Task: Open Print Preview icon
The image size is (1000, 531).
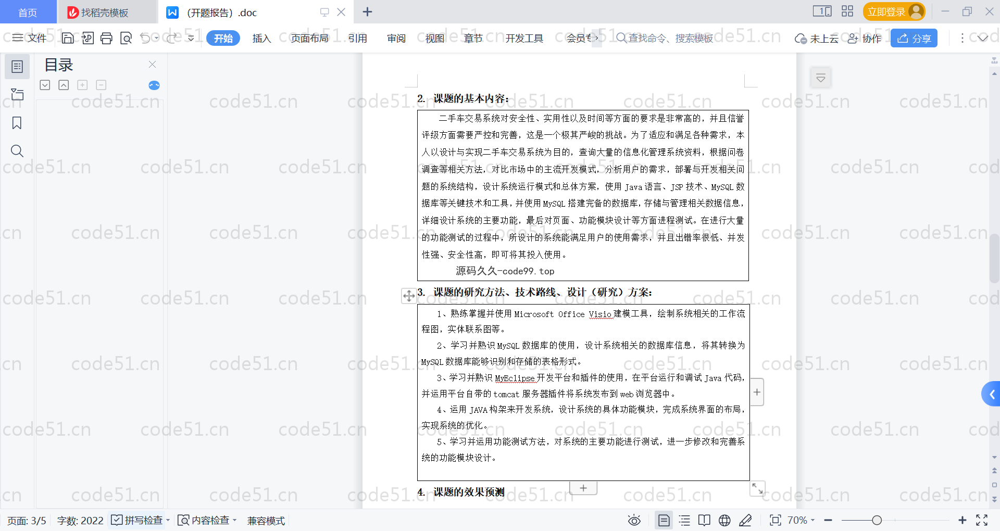Action: click(126, 38)
